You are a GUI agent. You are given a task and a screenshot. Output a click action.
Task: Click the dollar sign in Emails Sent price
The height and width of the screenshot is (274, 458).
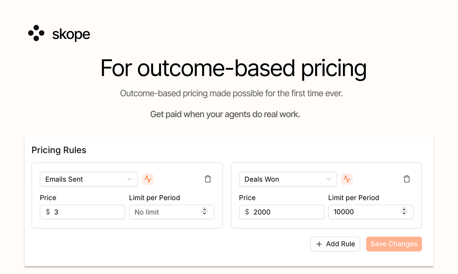[x=48, y=212]
